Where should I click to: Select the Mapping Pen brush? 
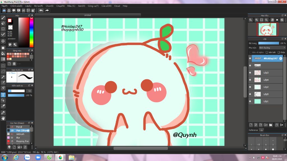pos(18,141)
